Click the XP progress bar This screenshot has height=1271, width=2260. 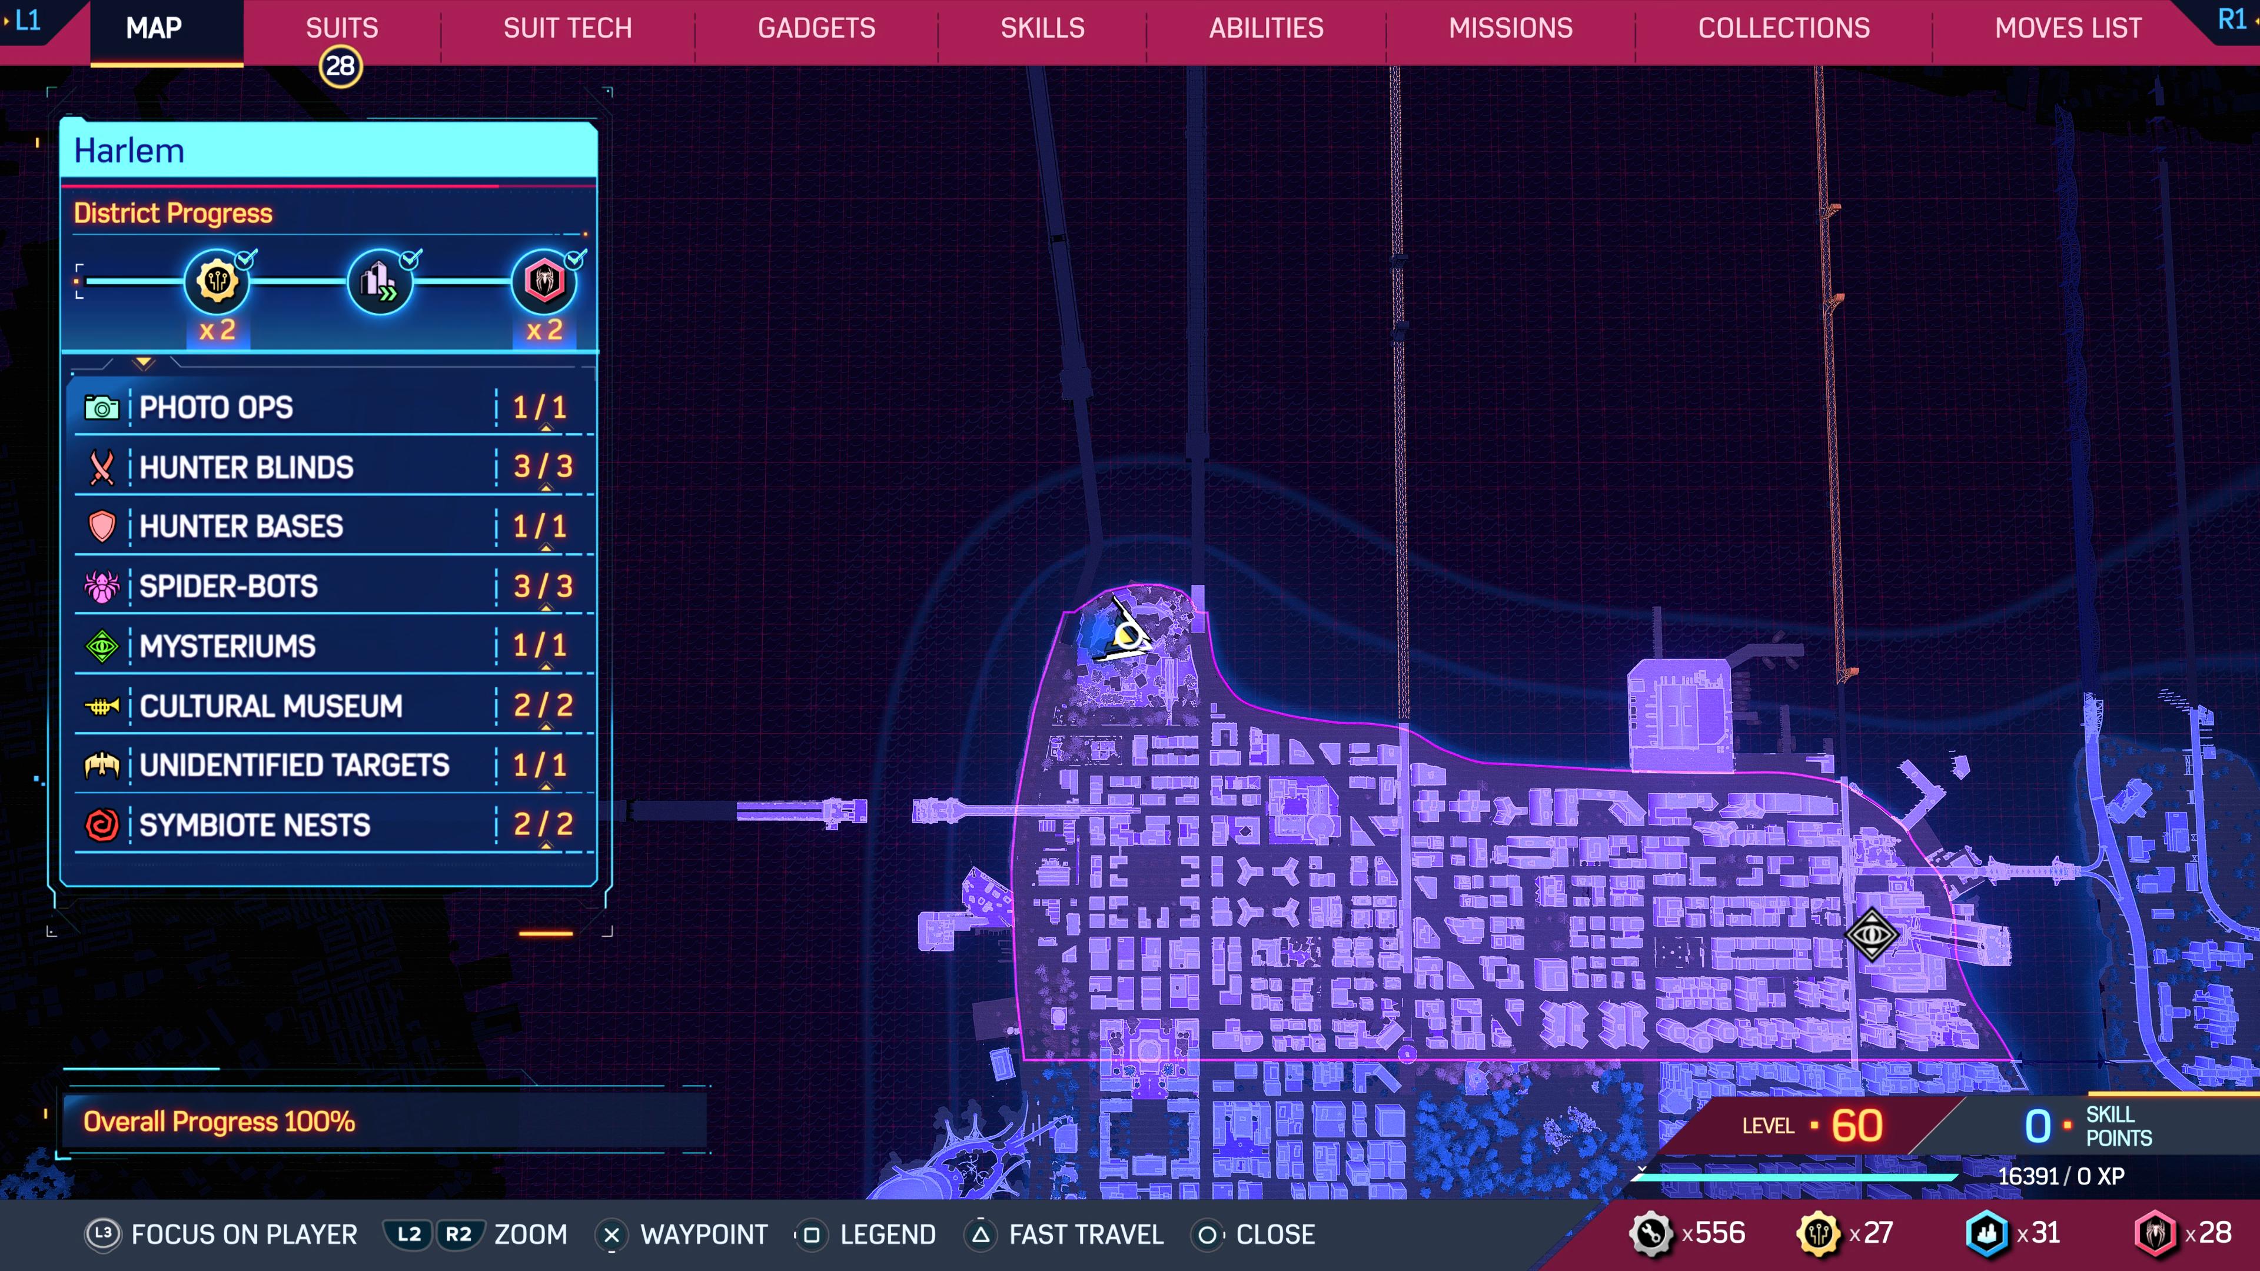(1795, 1177)
